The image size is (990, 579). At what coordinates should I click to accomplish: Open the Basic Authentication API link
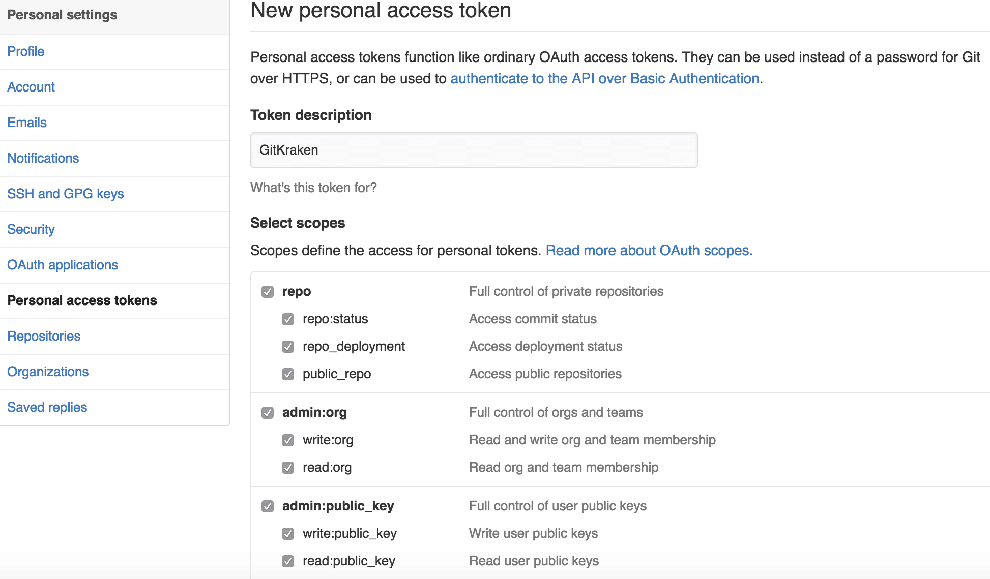604,79
